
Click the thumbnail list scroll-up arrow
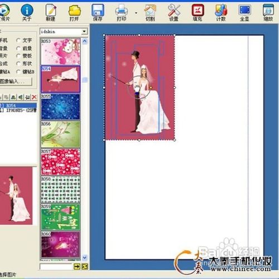[85, 41]
